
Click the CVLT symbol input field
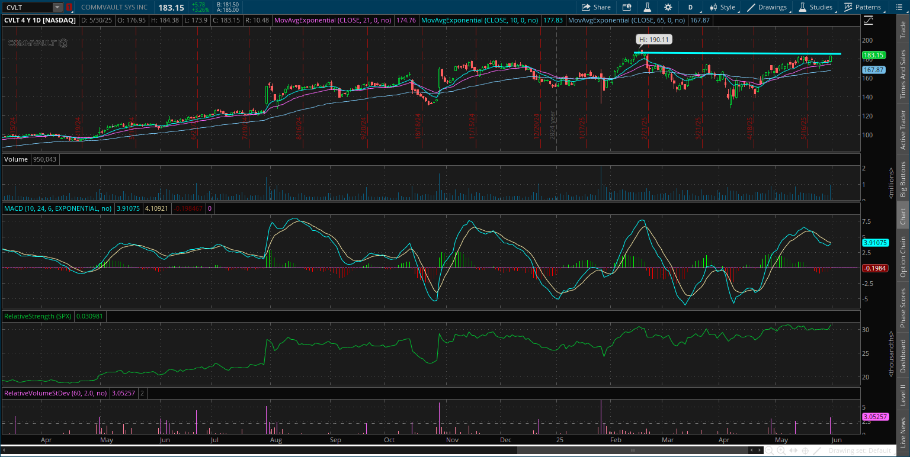click(x=27, y=7)
